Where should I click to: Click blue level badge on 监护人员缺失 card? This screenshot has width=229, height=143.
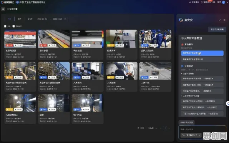[144, 45]
